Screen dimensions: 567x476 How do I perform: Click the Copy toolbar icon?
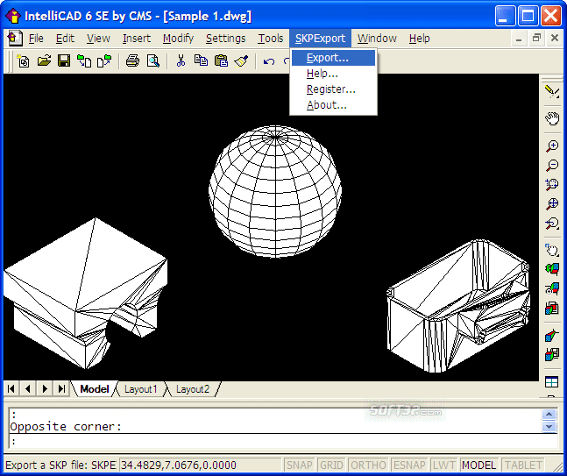coord(201,60)
